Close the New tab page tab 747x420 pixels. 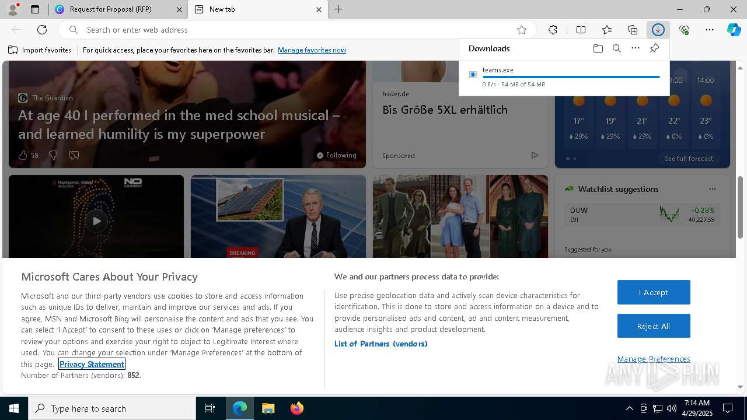[319, 9]
